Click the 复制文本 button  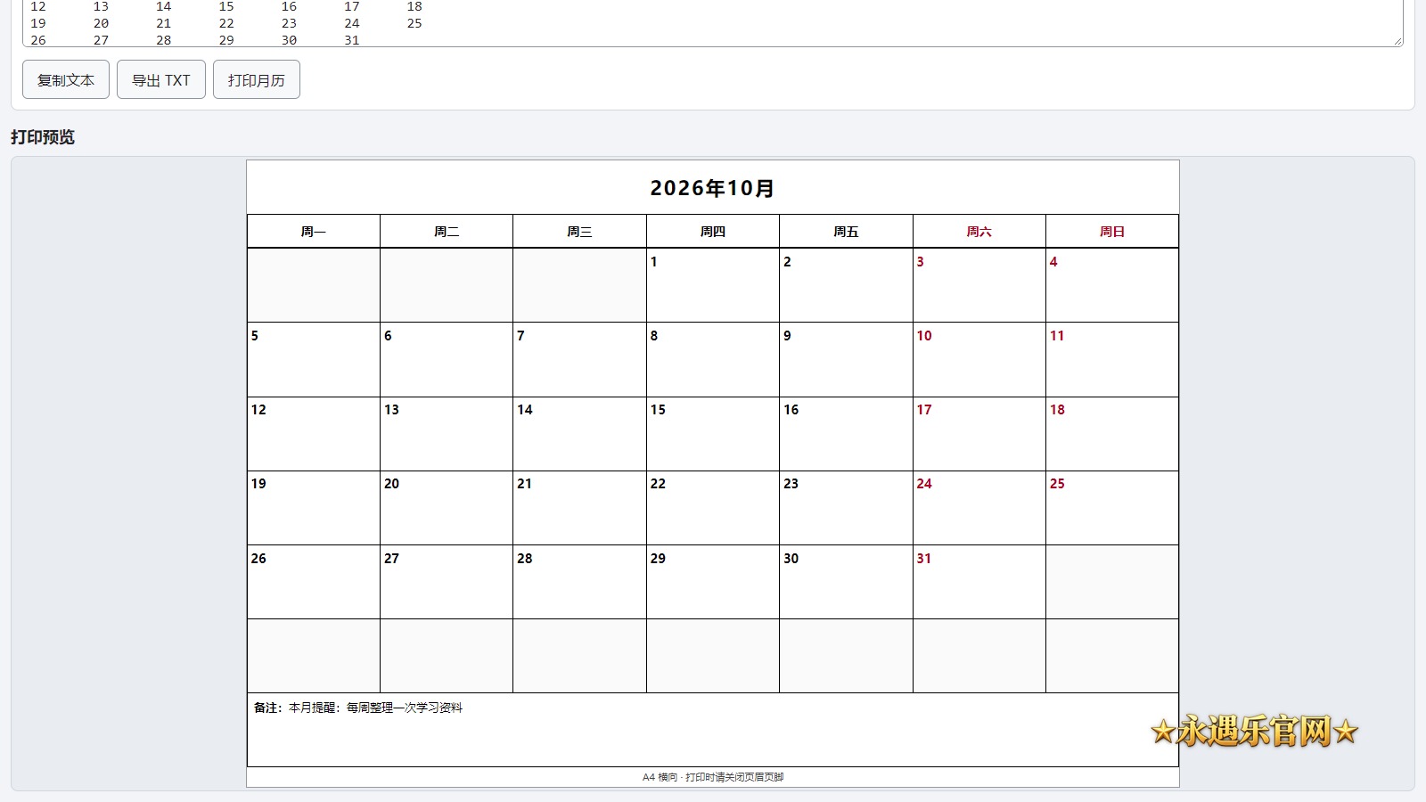point(66,79)
